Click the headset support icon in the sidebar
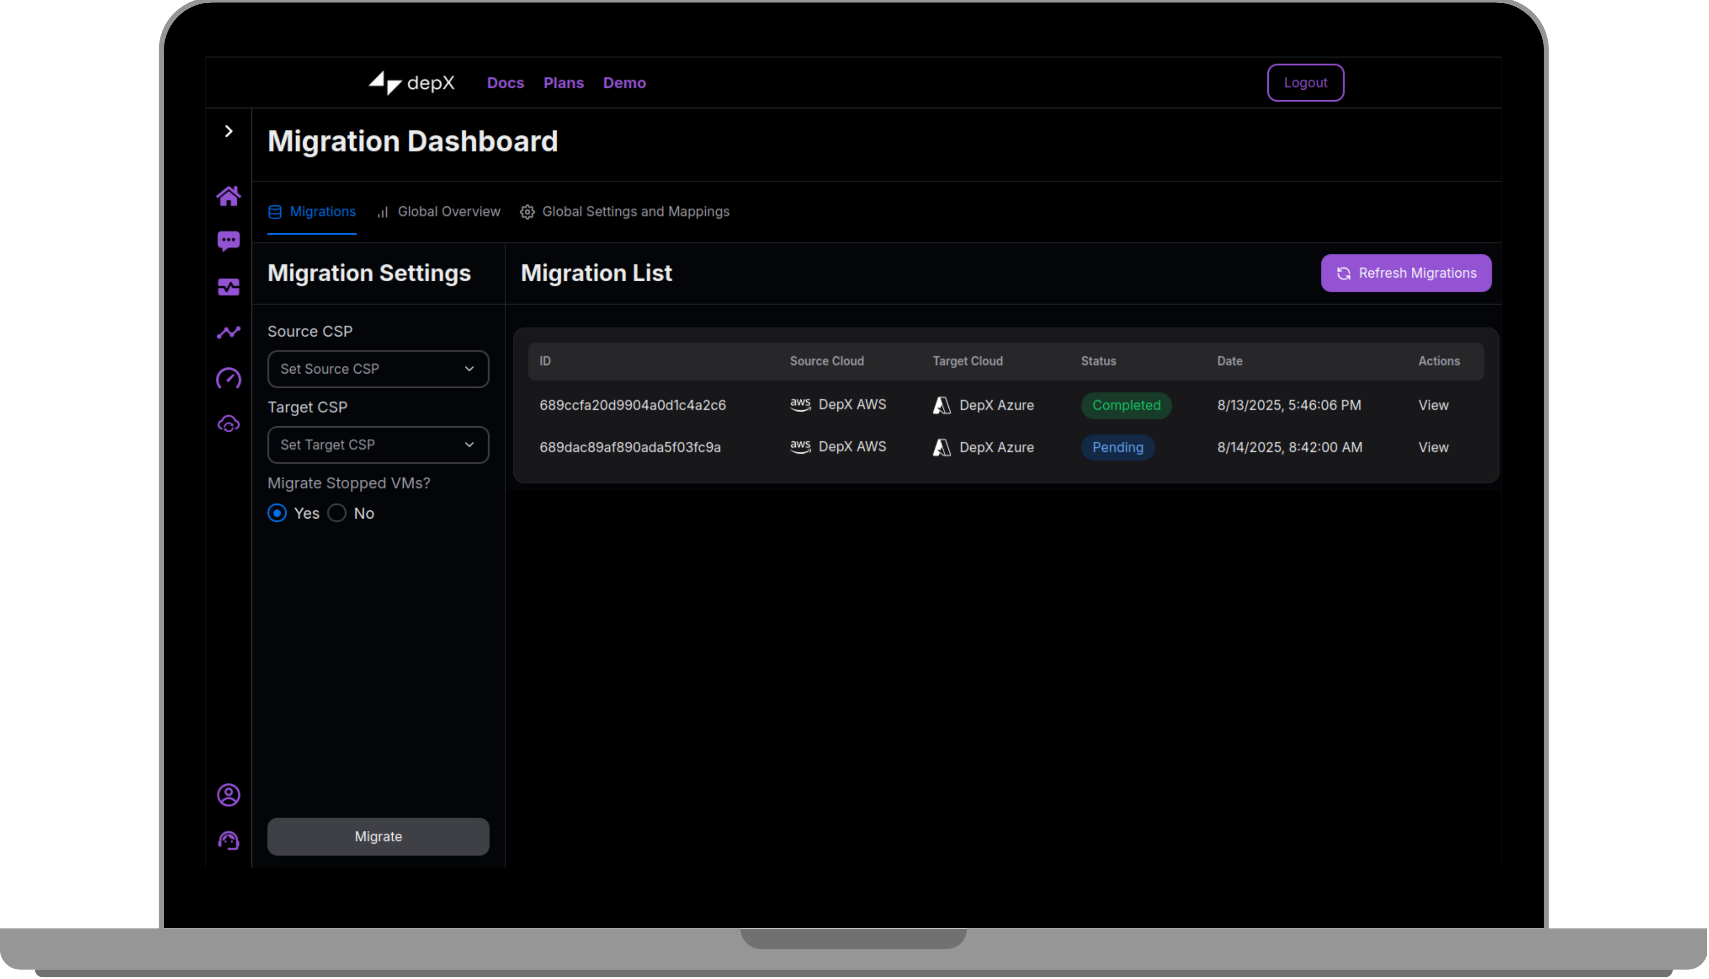Viewport: 1709px width, 979px height. tap(229, 840)
